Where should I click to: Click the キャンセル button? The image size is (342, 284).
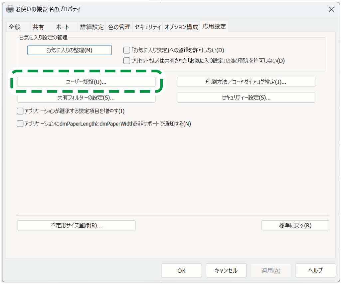click(226, 270)
